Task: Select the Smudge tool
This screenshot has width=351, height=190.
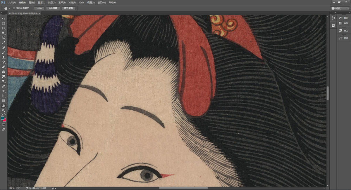Action: (4, 76)
